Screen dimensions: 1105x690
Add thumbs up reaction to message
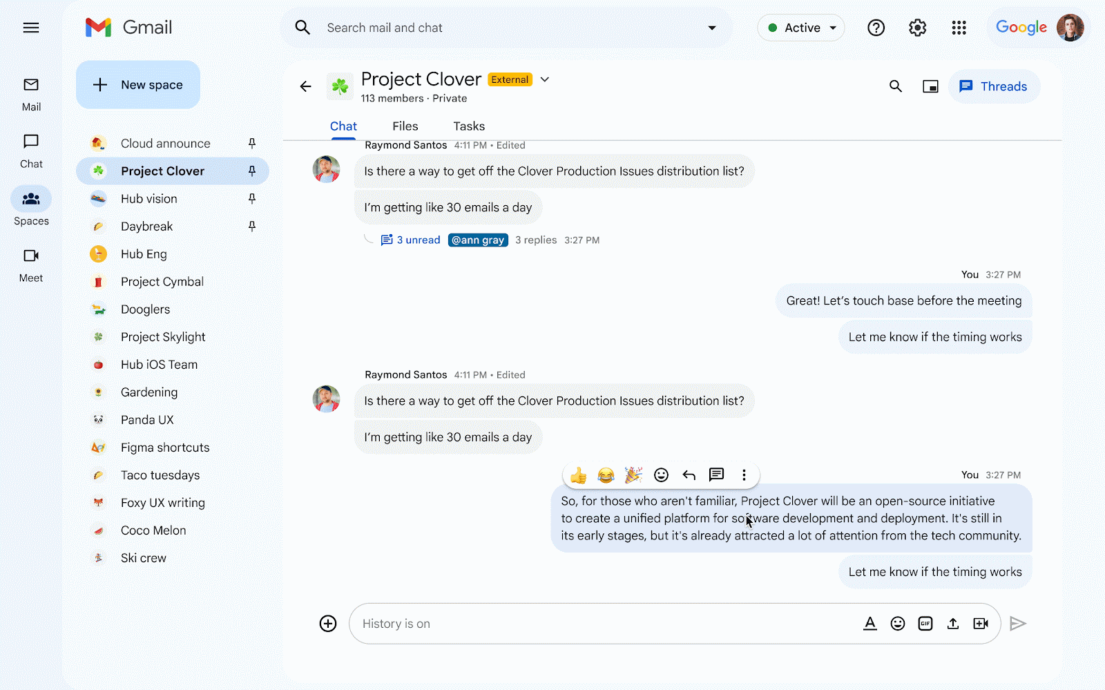click(579, 475)
